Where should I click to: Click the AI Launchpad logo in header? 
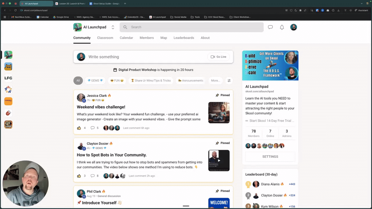[77, 27]
